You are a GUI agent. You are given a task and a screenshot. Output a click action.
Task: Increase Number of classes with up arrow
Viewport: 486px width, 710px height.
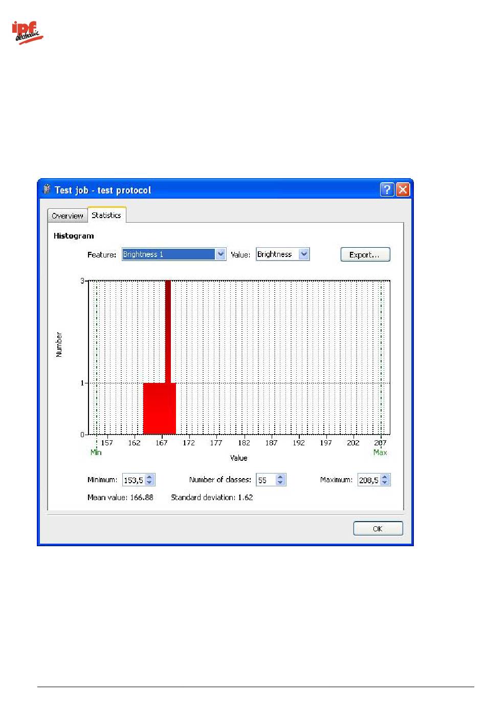coord(280,477)
